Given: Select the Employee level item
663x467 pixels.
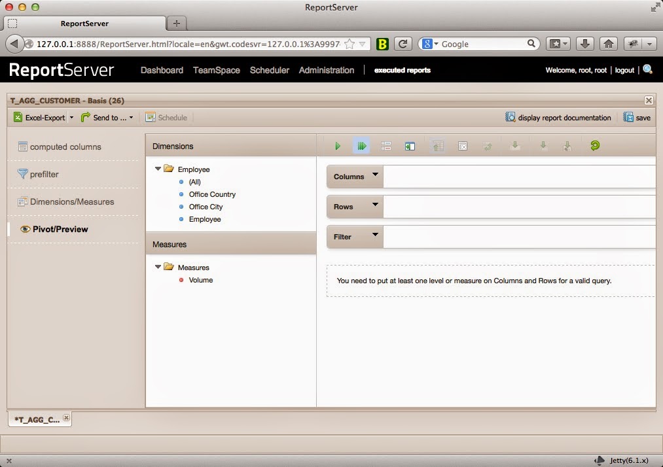Looking at the screenshot, I should click(x=205, y=219).
